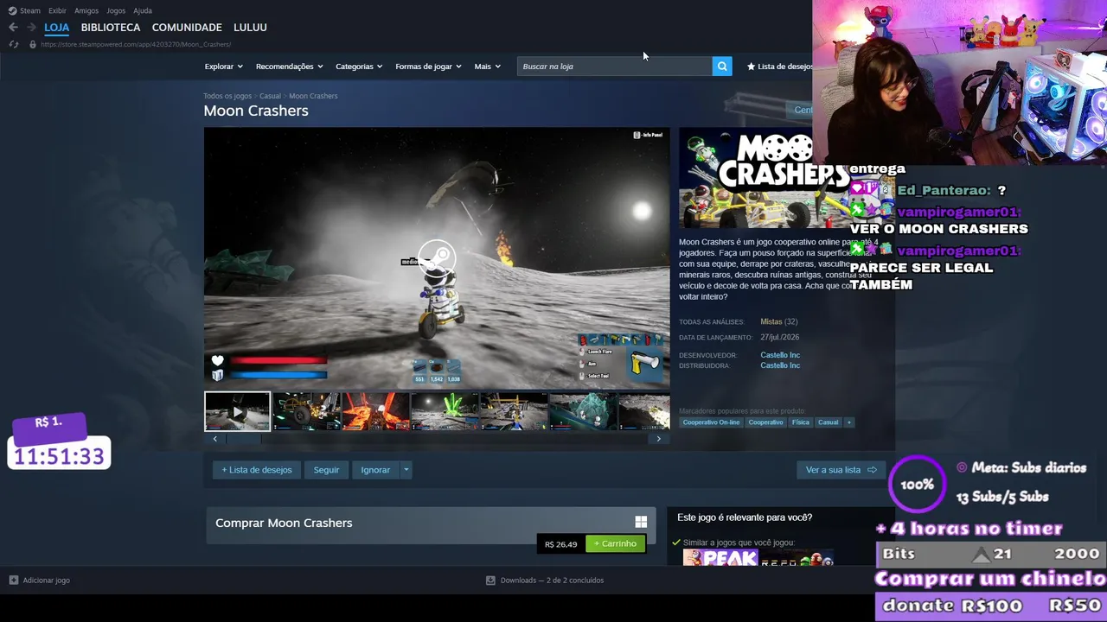The width and height of the screenshot is (1107, 622).
Task: Click the Cooperativo On-line tag
Action: tap(711, 422)
